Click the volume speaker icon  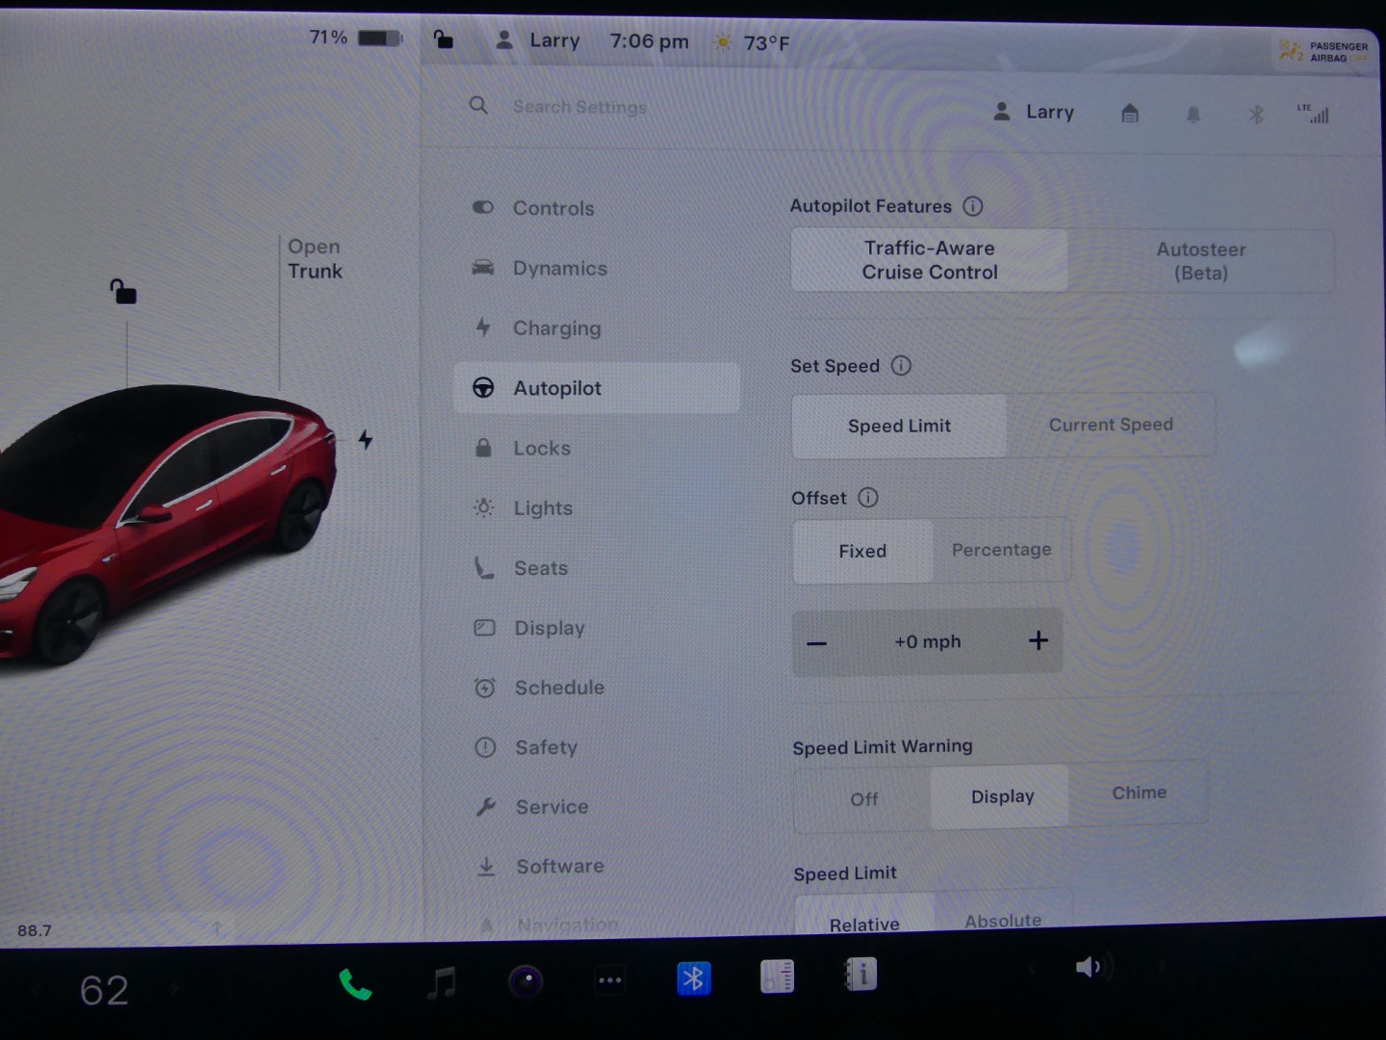click(x=1089, y=967)
